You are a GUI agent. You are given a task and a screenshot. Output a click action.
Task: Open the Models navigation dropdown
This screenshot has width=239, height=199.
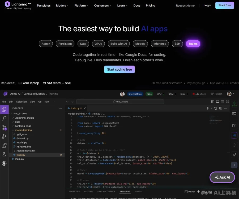(x=62, y=5)
